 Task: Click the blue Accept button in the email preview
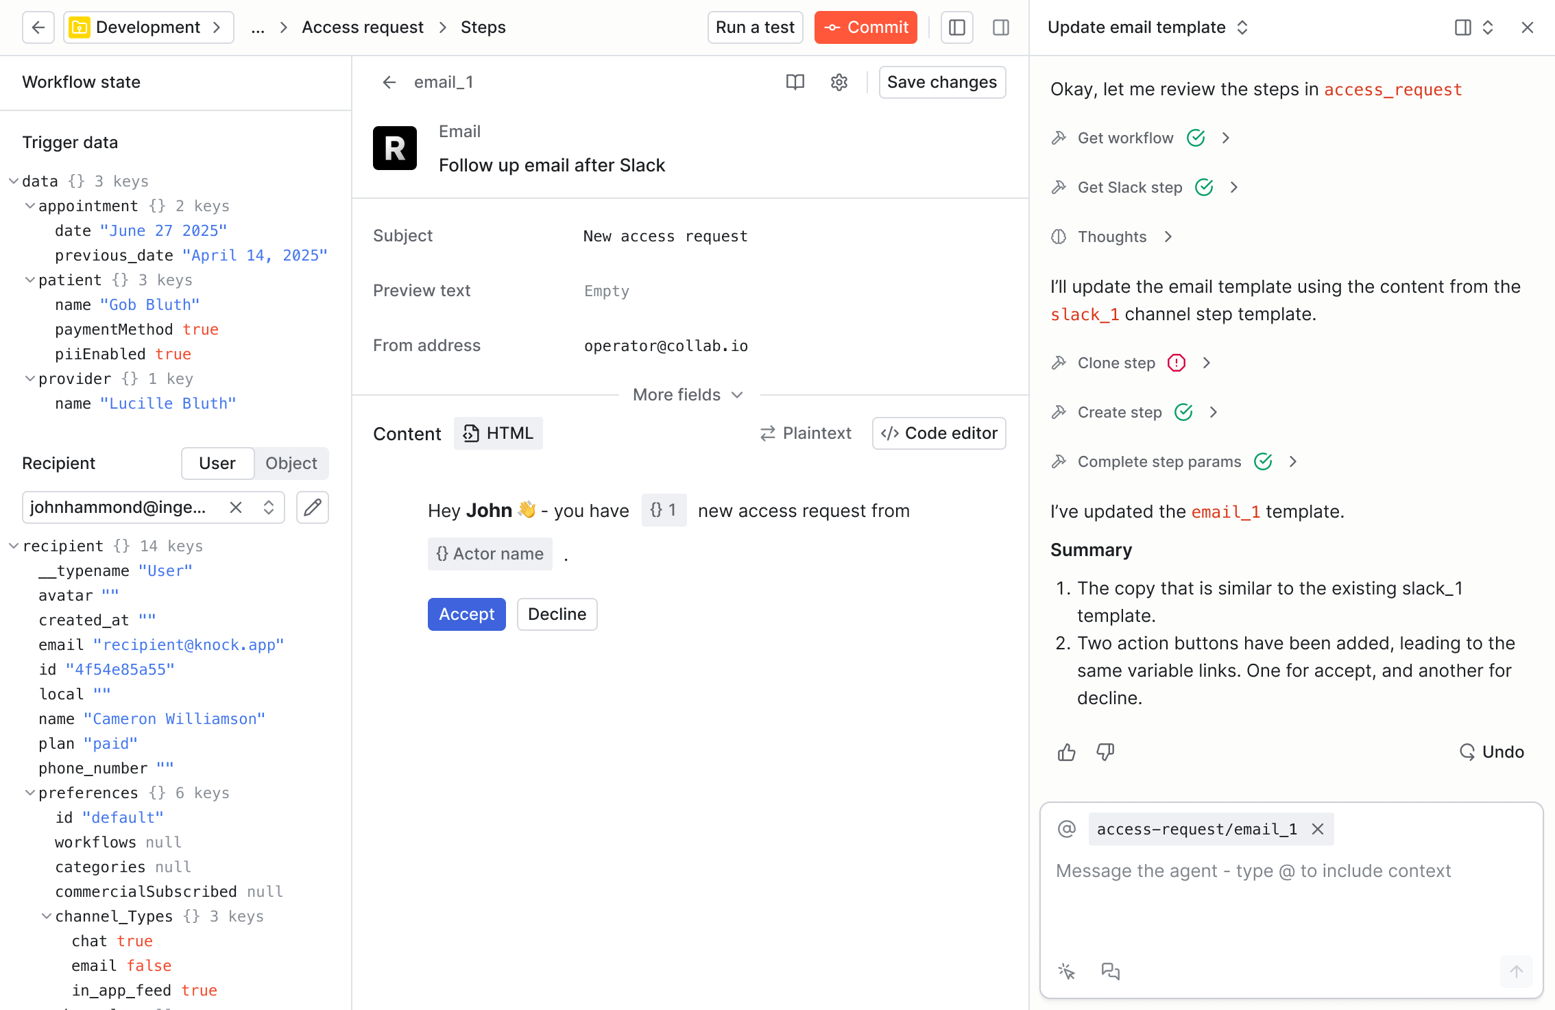(x=466, y=614)
